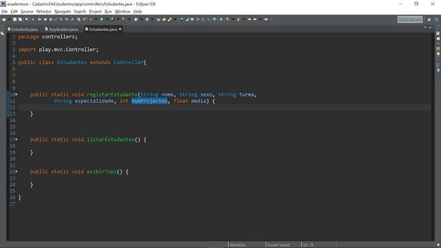This screenshot has width=441, height=248.
Task: Toggle Use Step Filters in toolbar
Action: 84,19
